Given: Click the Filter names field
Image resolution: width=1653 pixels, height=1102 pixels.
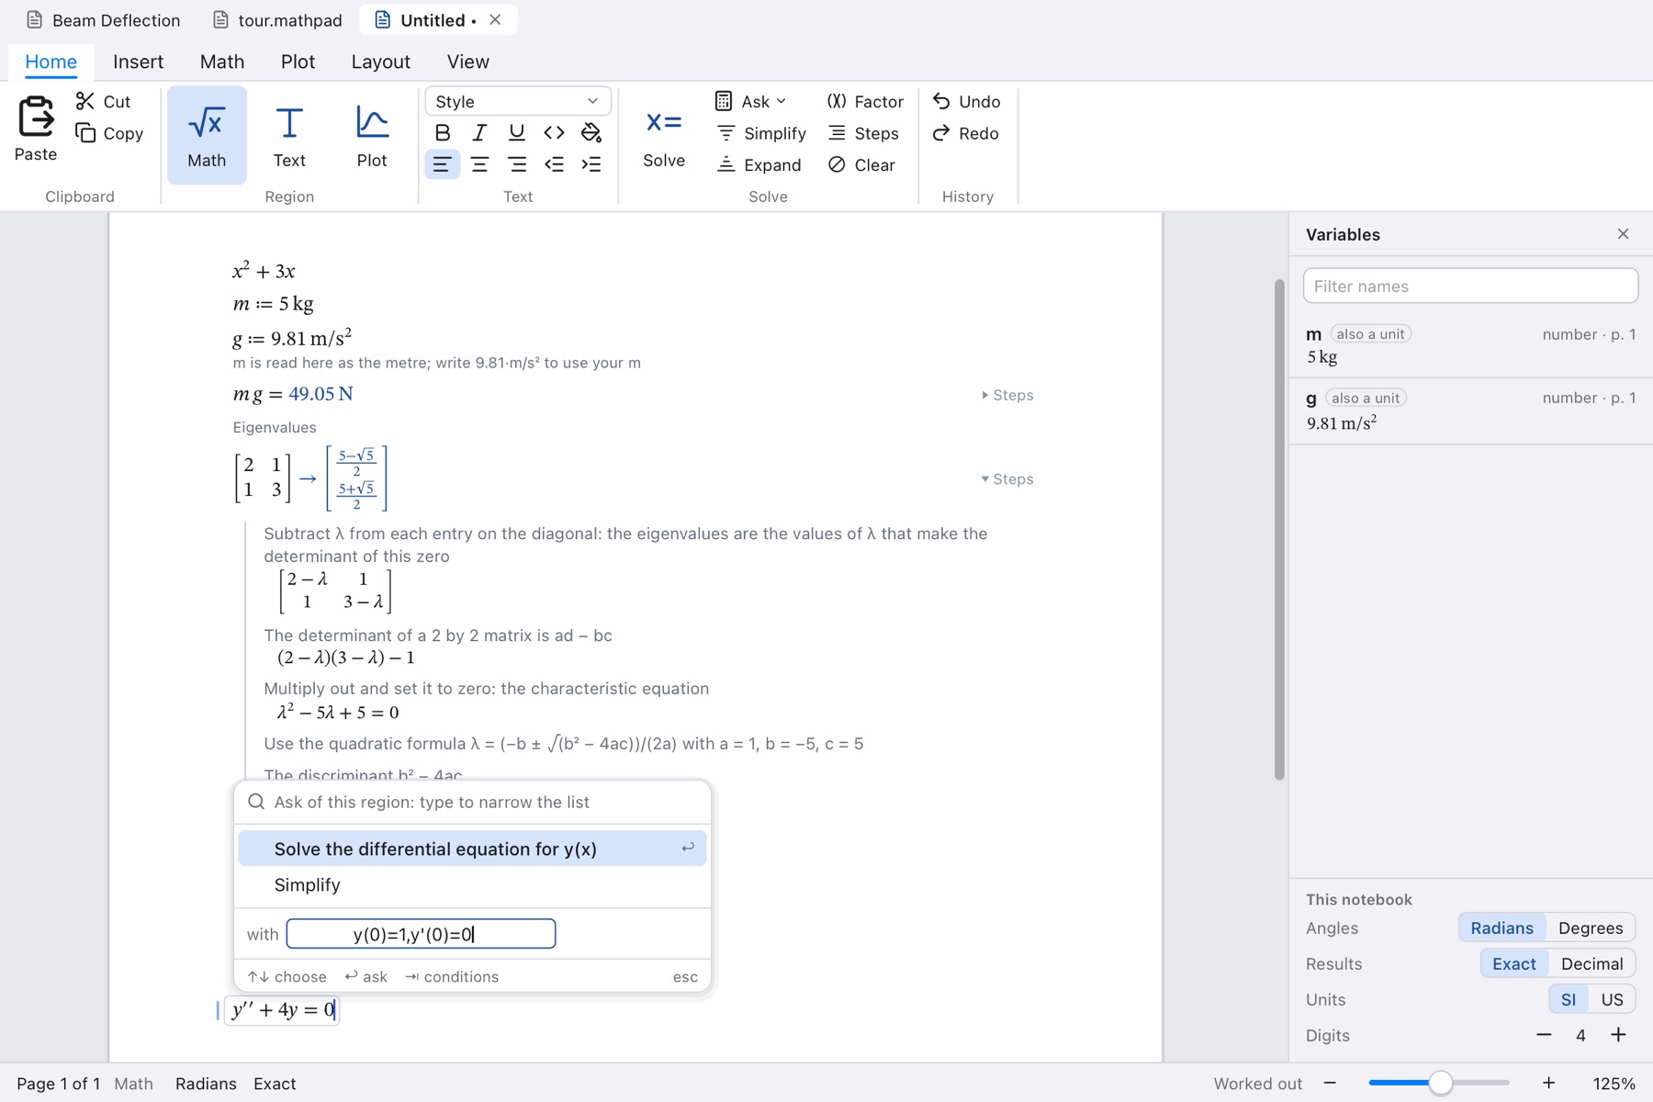Looking at the screenshot, I should pyautogui.click(x=1470, y=286).
